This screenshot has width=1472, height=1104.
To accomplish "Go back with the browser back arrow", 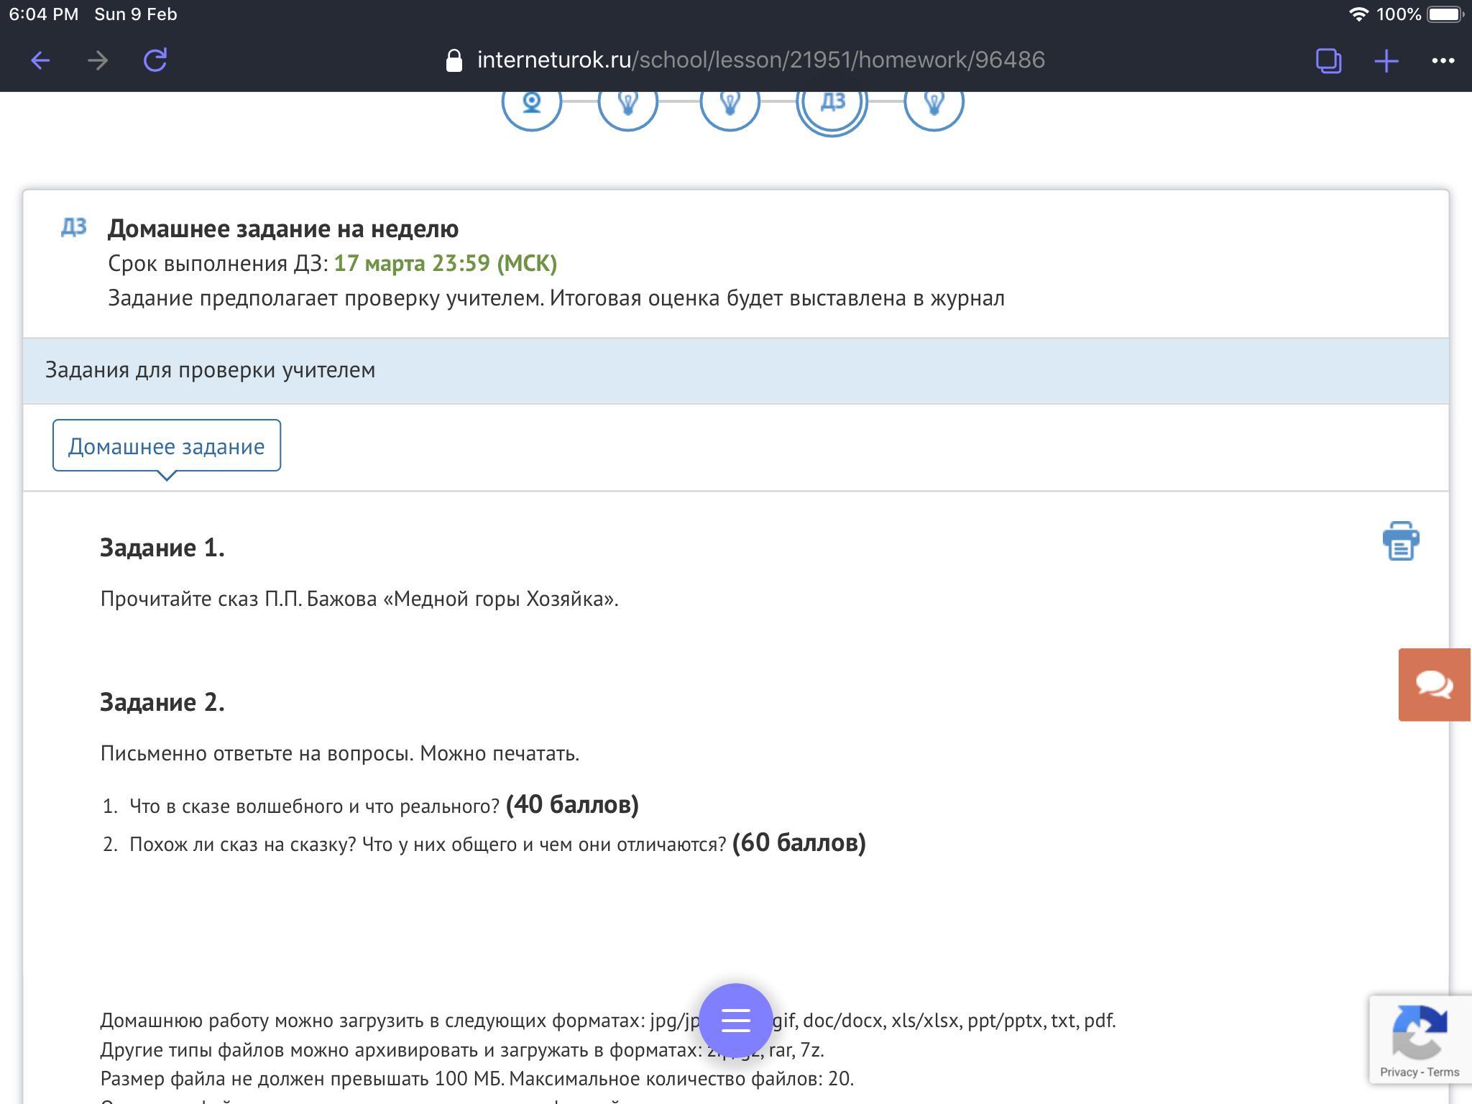I will (x=40, y=60).
